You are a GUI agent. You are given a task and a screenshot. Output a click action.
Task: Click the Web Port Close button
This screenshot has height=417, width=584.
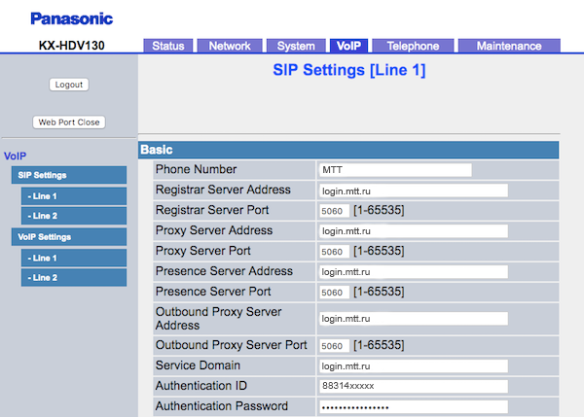pyautogui.click(x=69, y=122)
